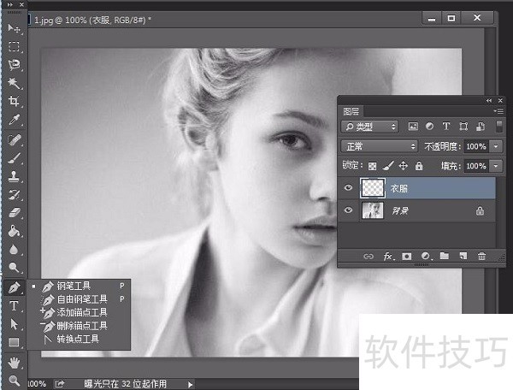The width and height of the screenshot is (513, 390).
Task: Delete layer using the trash icon
Action: 482,256
